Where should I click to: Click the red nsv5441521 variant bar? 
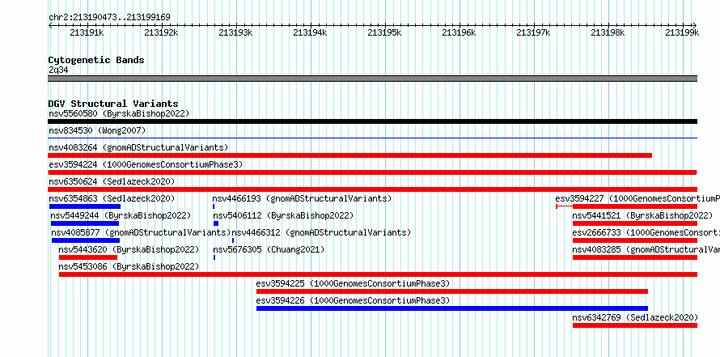635,223
